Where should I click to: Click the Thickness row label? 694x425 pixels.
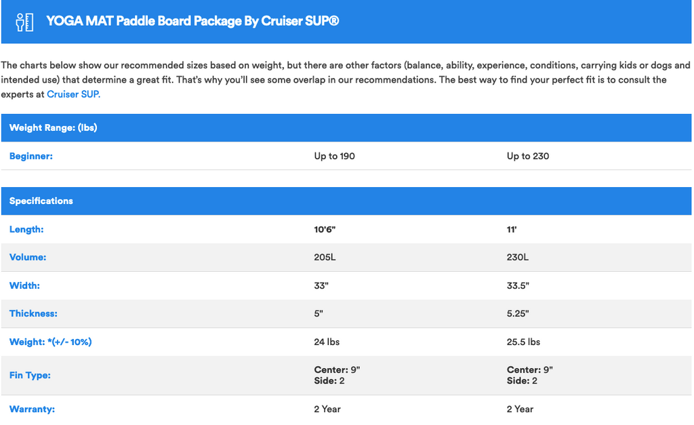coord(34,313)
